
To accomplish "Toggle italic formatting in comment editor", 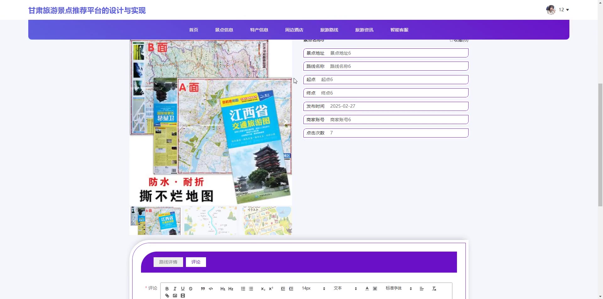I will click(x=175, y=289).
